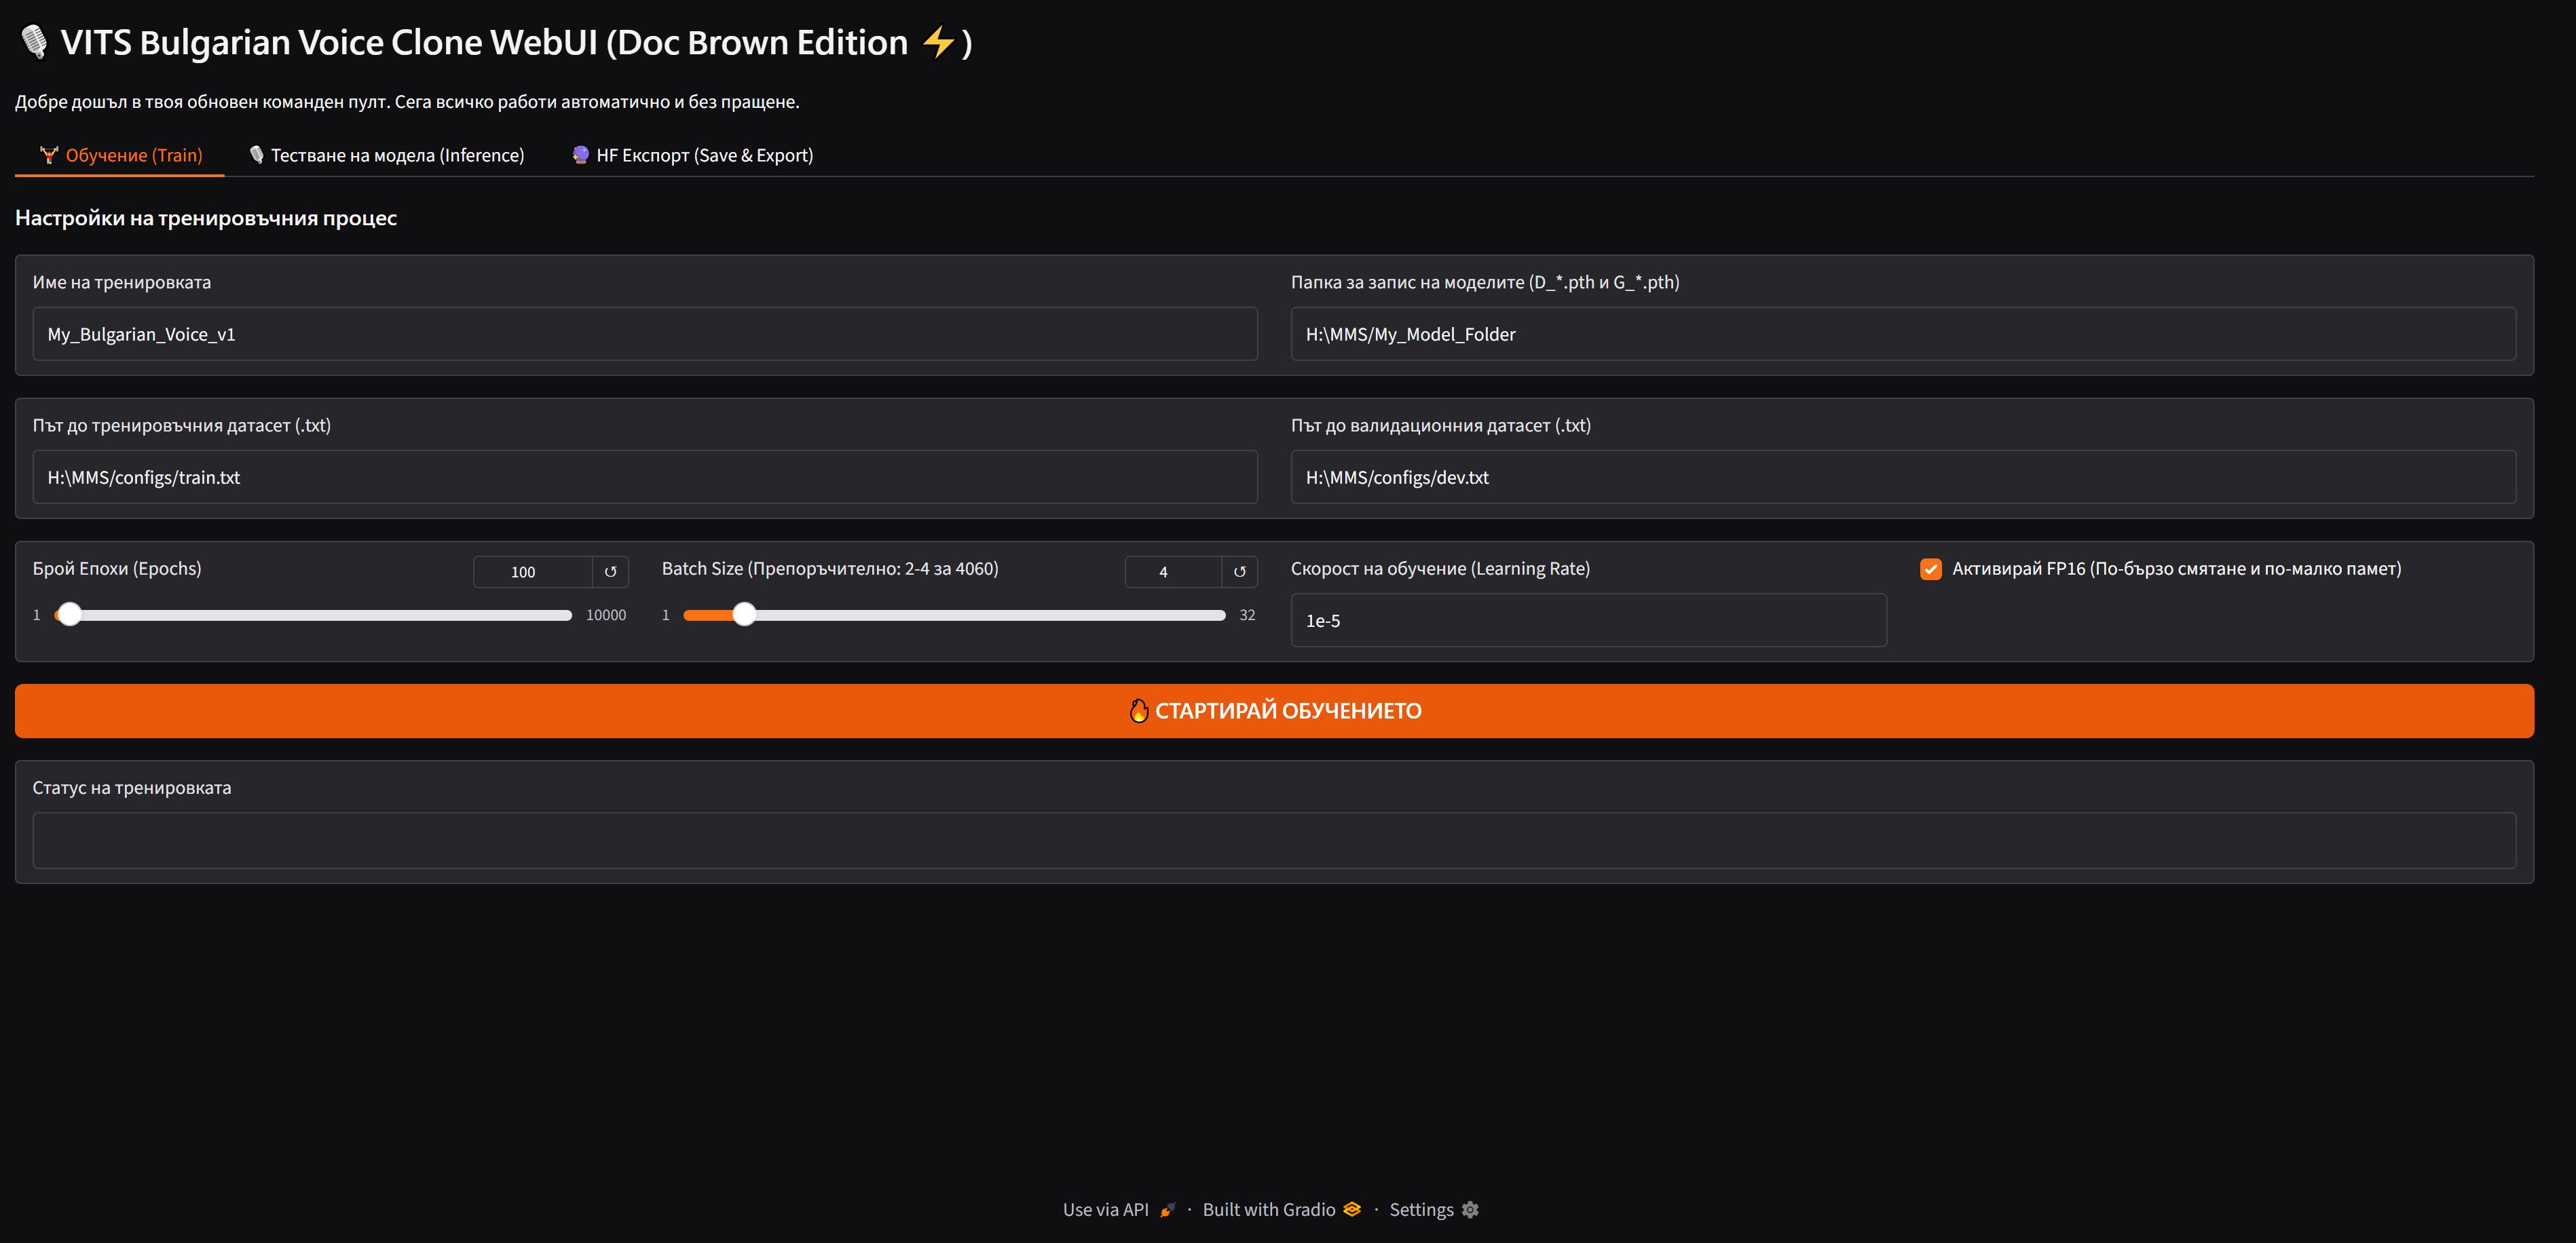Open the HF Експорт (Save & Export) tab
This screenshot has width=2576, height=1243.
(692, 155)
